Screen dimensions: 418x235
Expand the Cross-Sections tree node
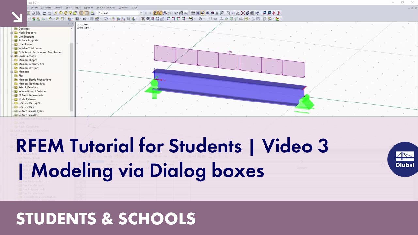[12, 56]
